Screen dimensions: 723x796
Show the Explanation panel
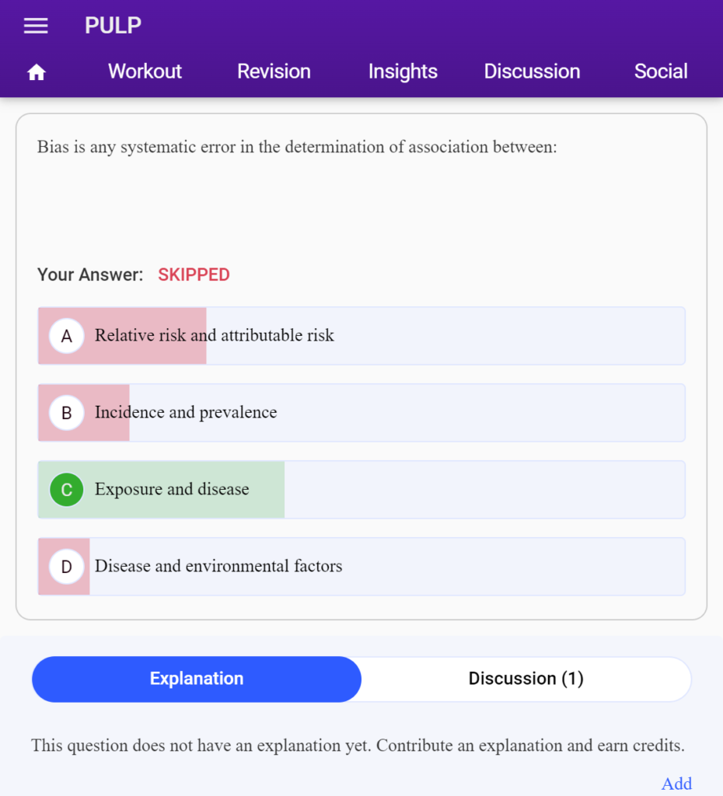(197, 679)
